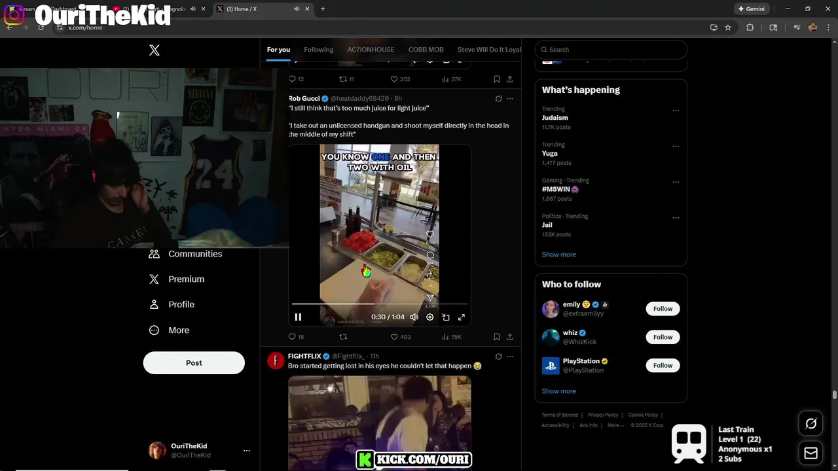Open Privacy Policy link
Image resolution: width=838 pixels, height=471 pixels.
[x=603, y=415]
